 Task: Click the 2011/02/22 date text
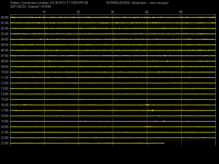[18, 7]
